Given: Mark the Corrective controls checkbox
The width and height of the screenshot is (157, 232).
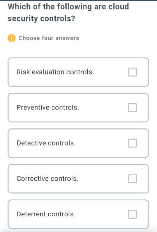Looking at the screenshot, I should click(x=132, y=178).
